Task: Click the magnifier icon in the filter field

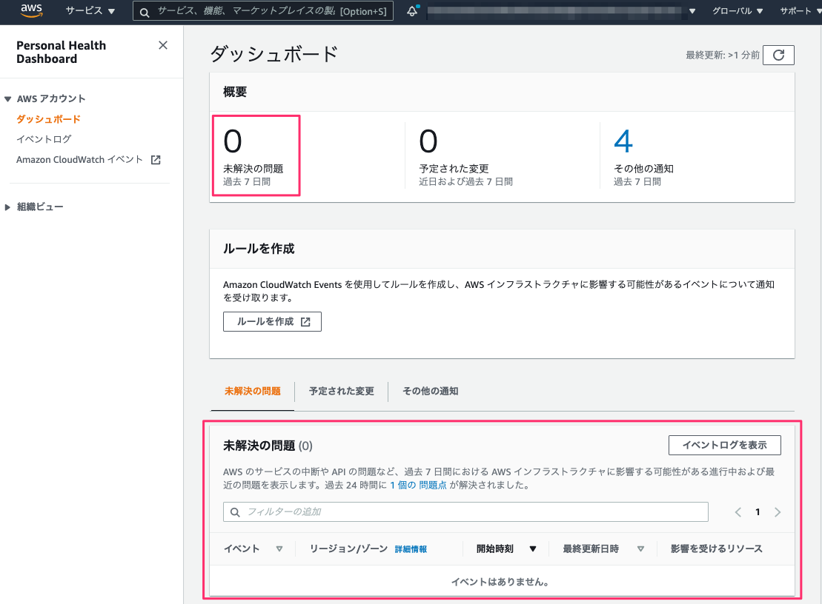Action: (235, 512)
